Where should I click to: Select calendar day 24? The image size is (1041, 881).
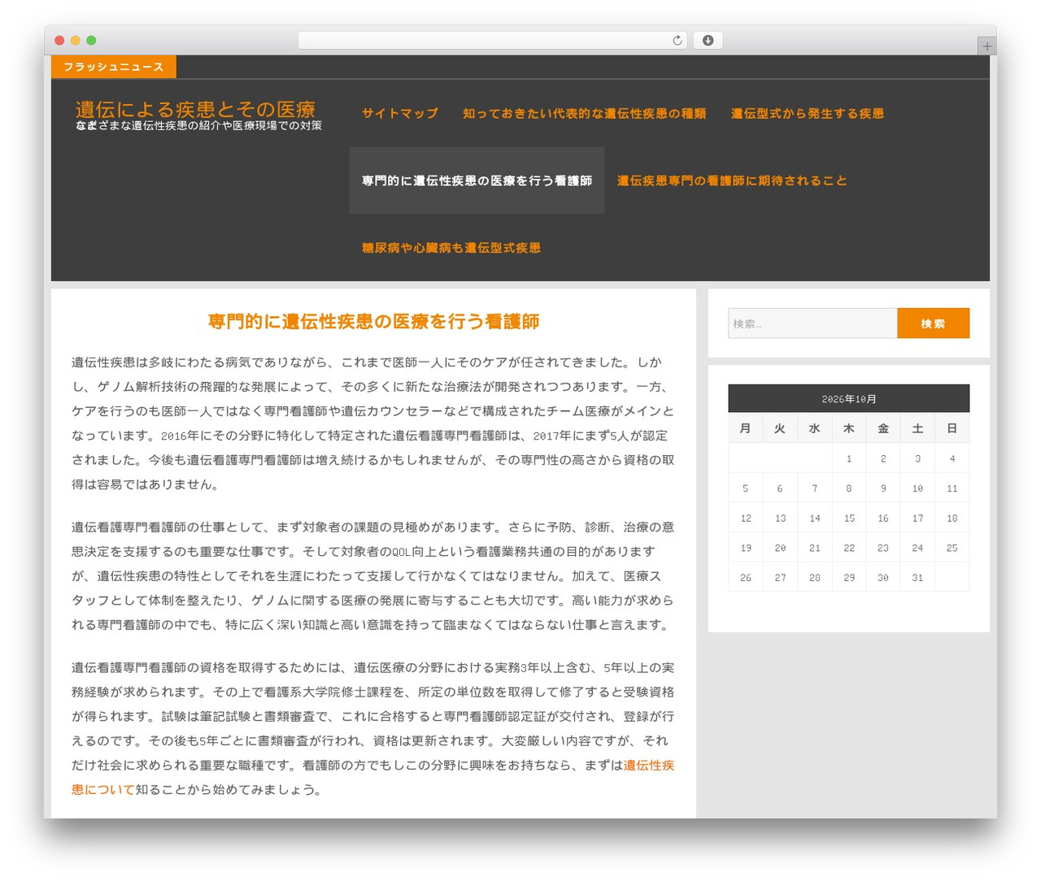tap(917, 548)
